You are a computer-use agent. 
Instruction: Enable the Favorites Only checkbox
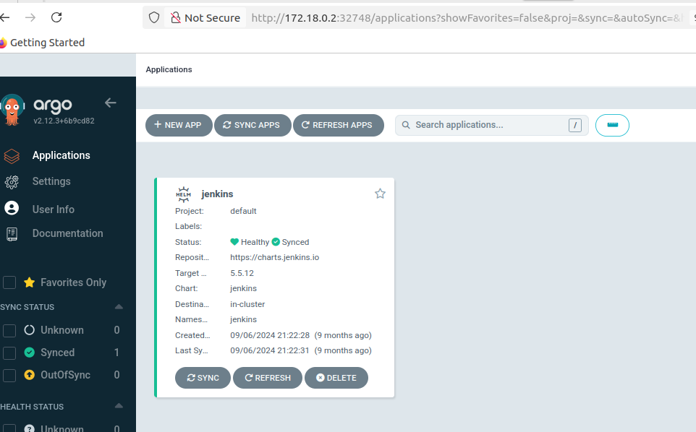(9, 282)
